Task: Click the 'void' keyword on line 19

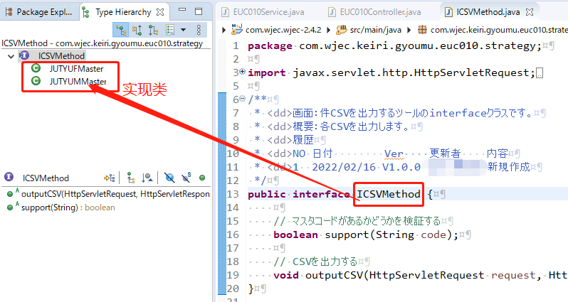Action: click(286, 275)
